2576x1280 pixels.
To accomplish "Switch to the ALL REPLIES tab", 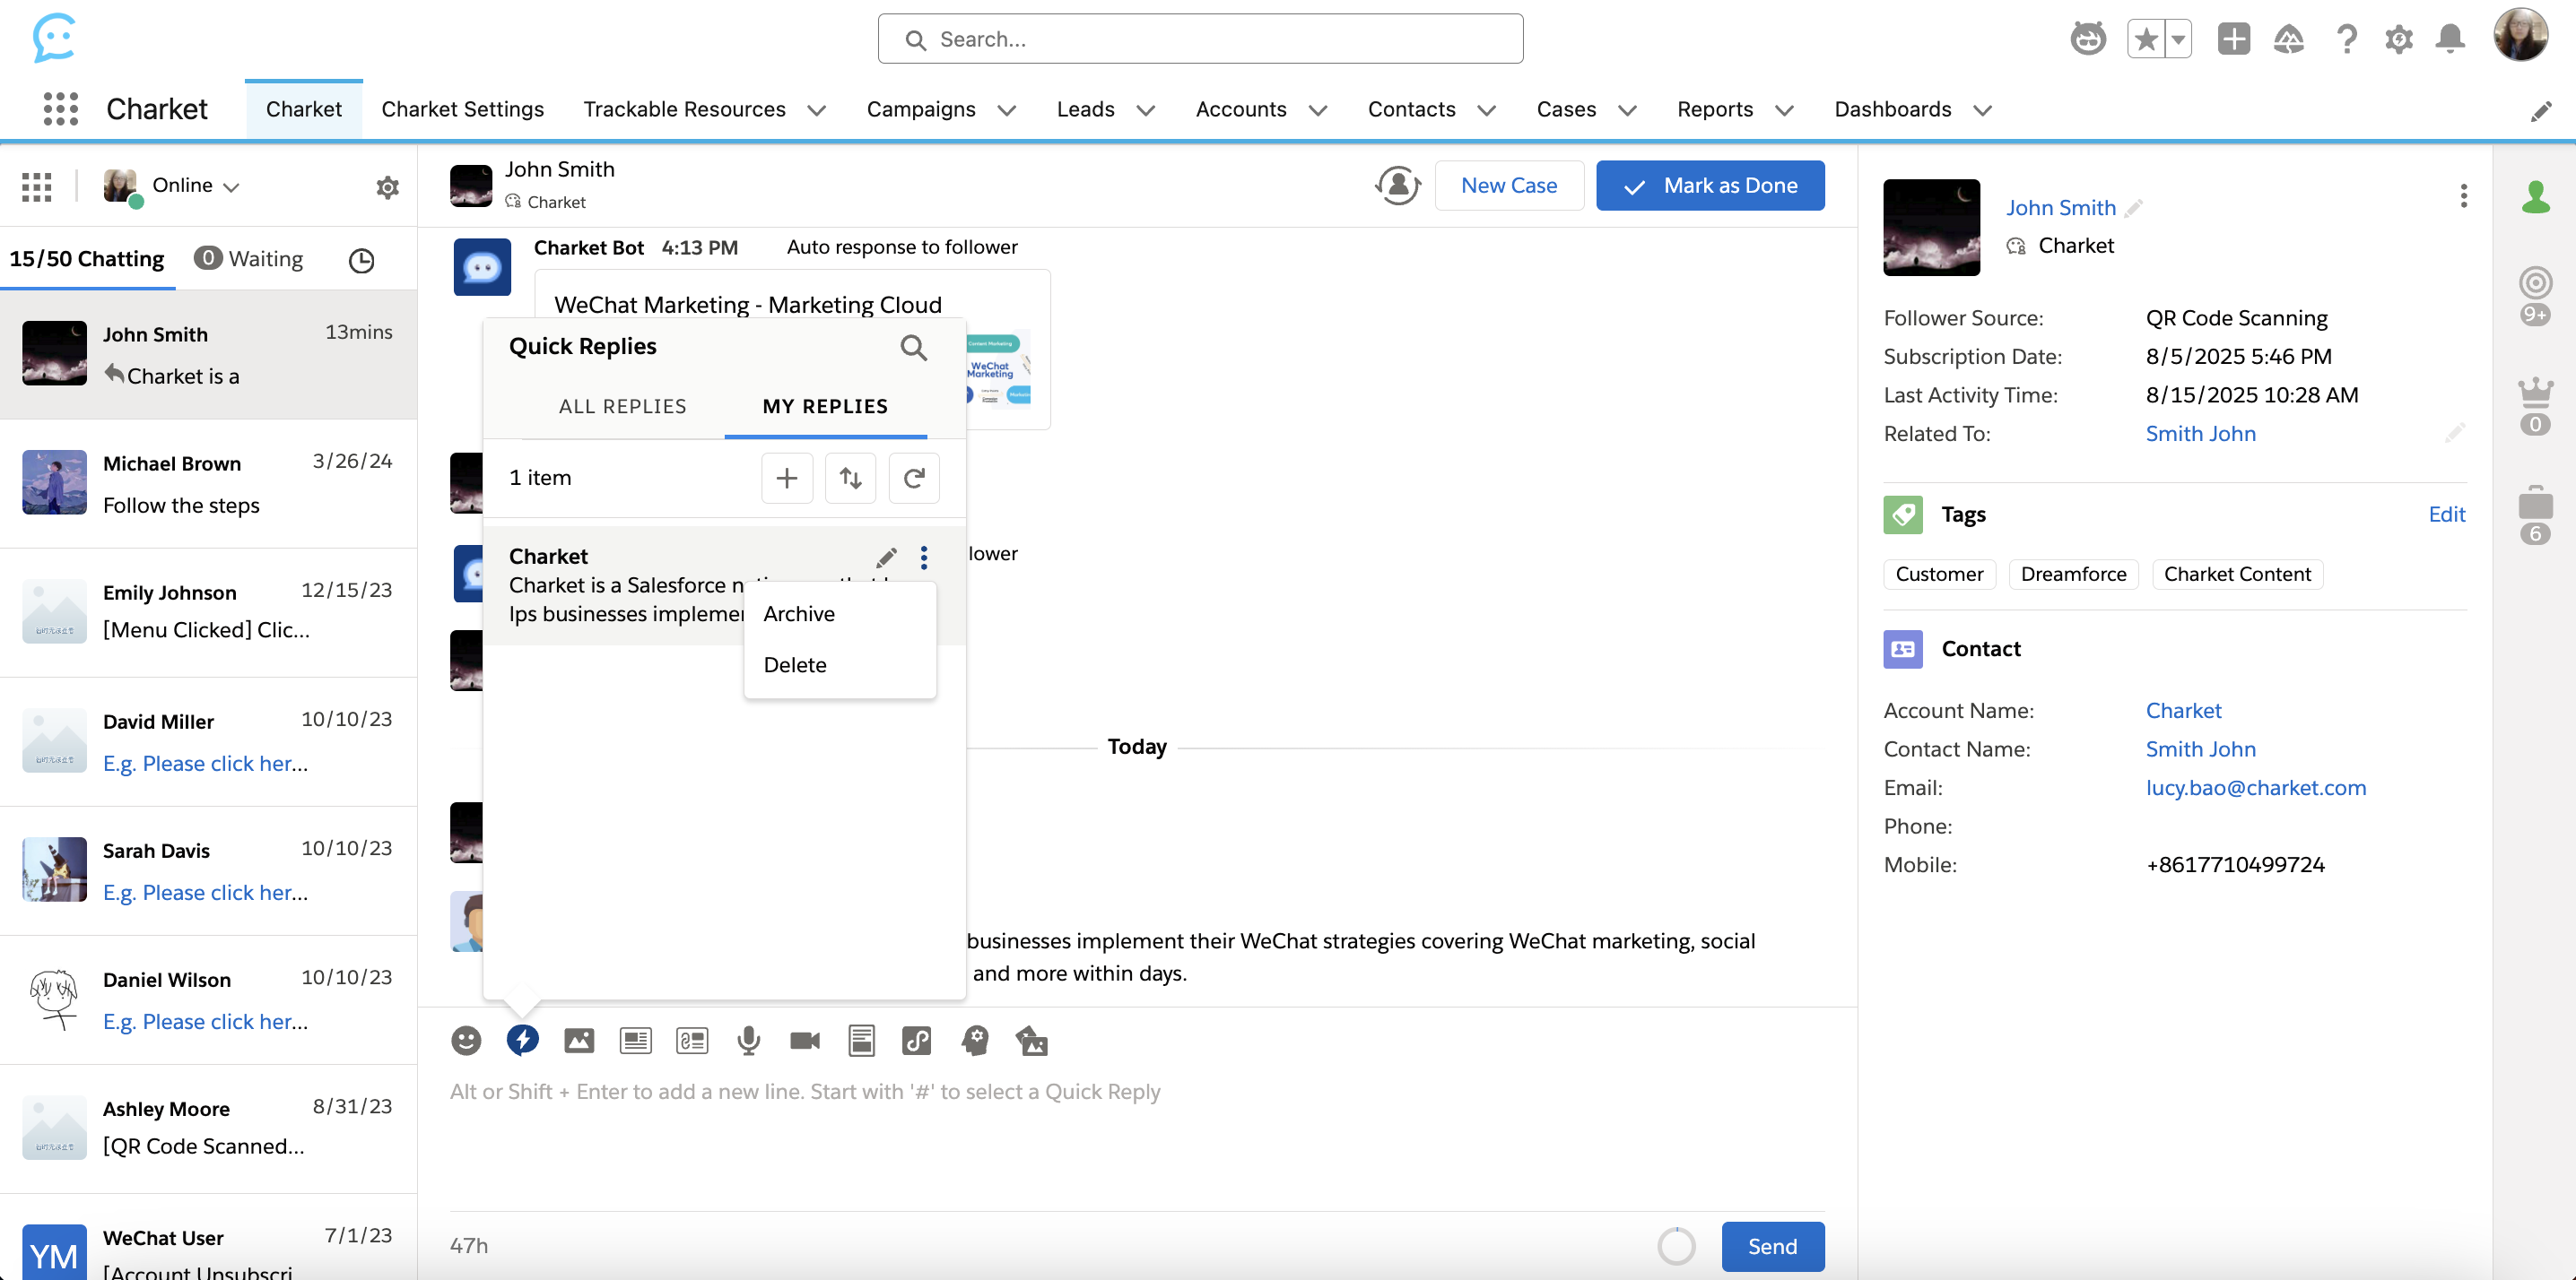I will click(622, 406).
